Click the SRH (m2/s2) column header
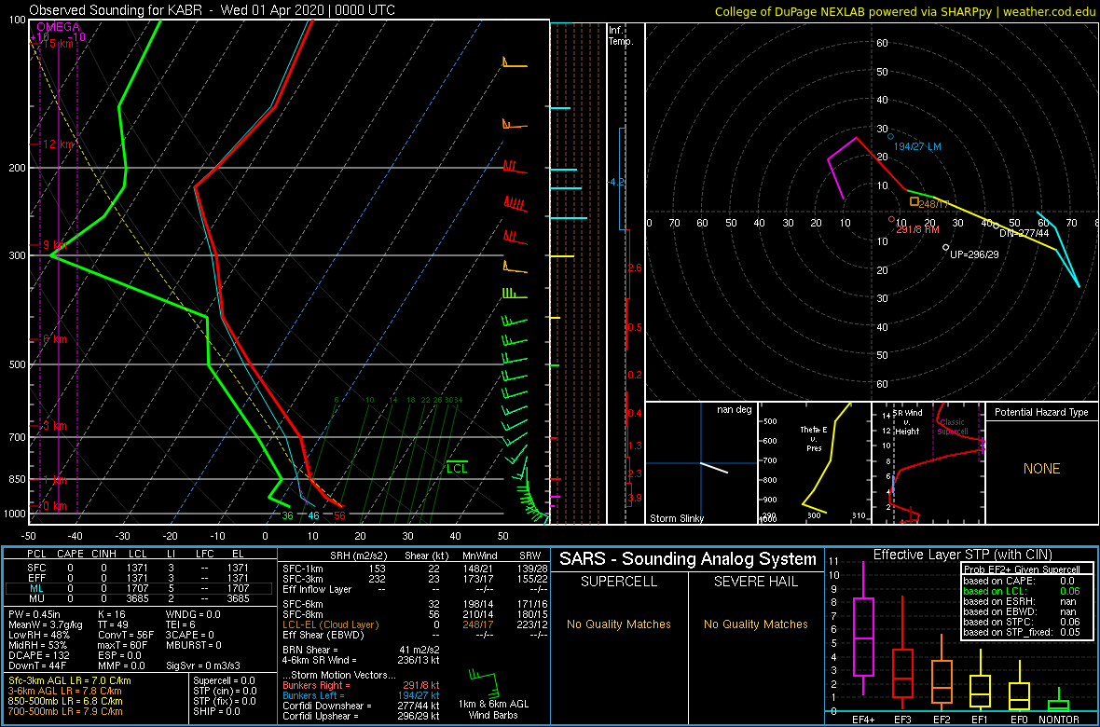The height and width of the screenshot is (727, 1100). point(359,555)
